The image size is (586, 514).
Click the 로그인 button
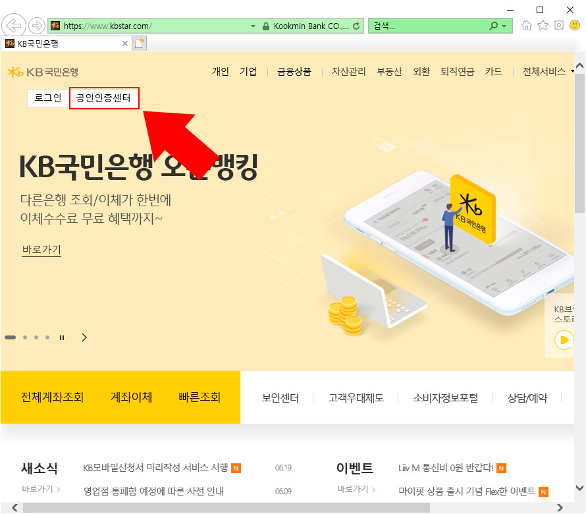pyautogui.click(x=48, y=98)
